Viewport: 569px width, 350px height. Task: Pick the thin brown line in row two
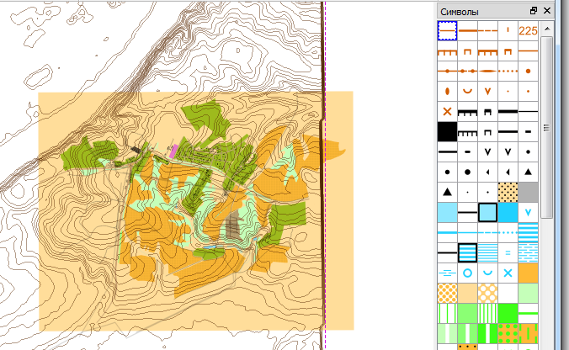[x=528, y=50]
